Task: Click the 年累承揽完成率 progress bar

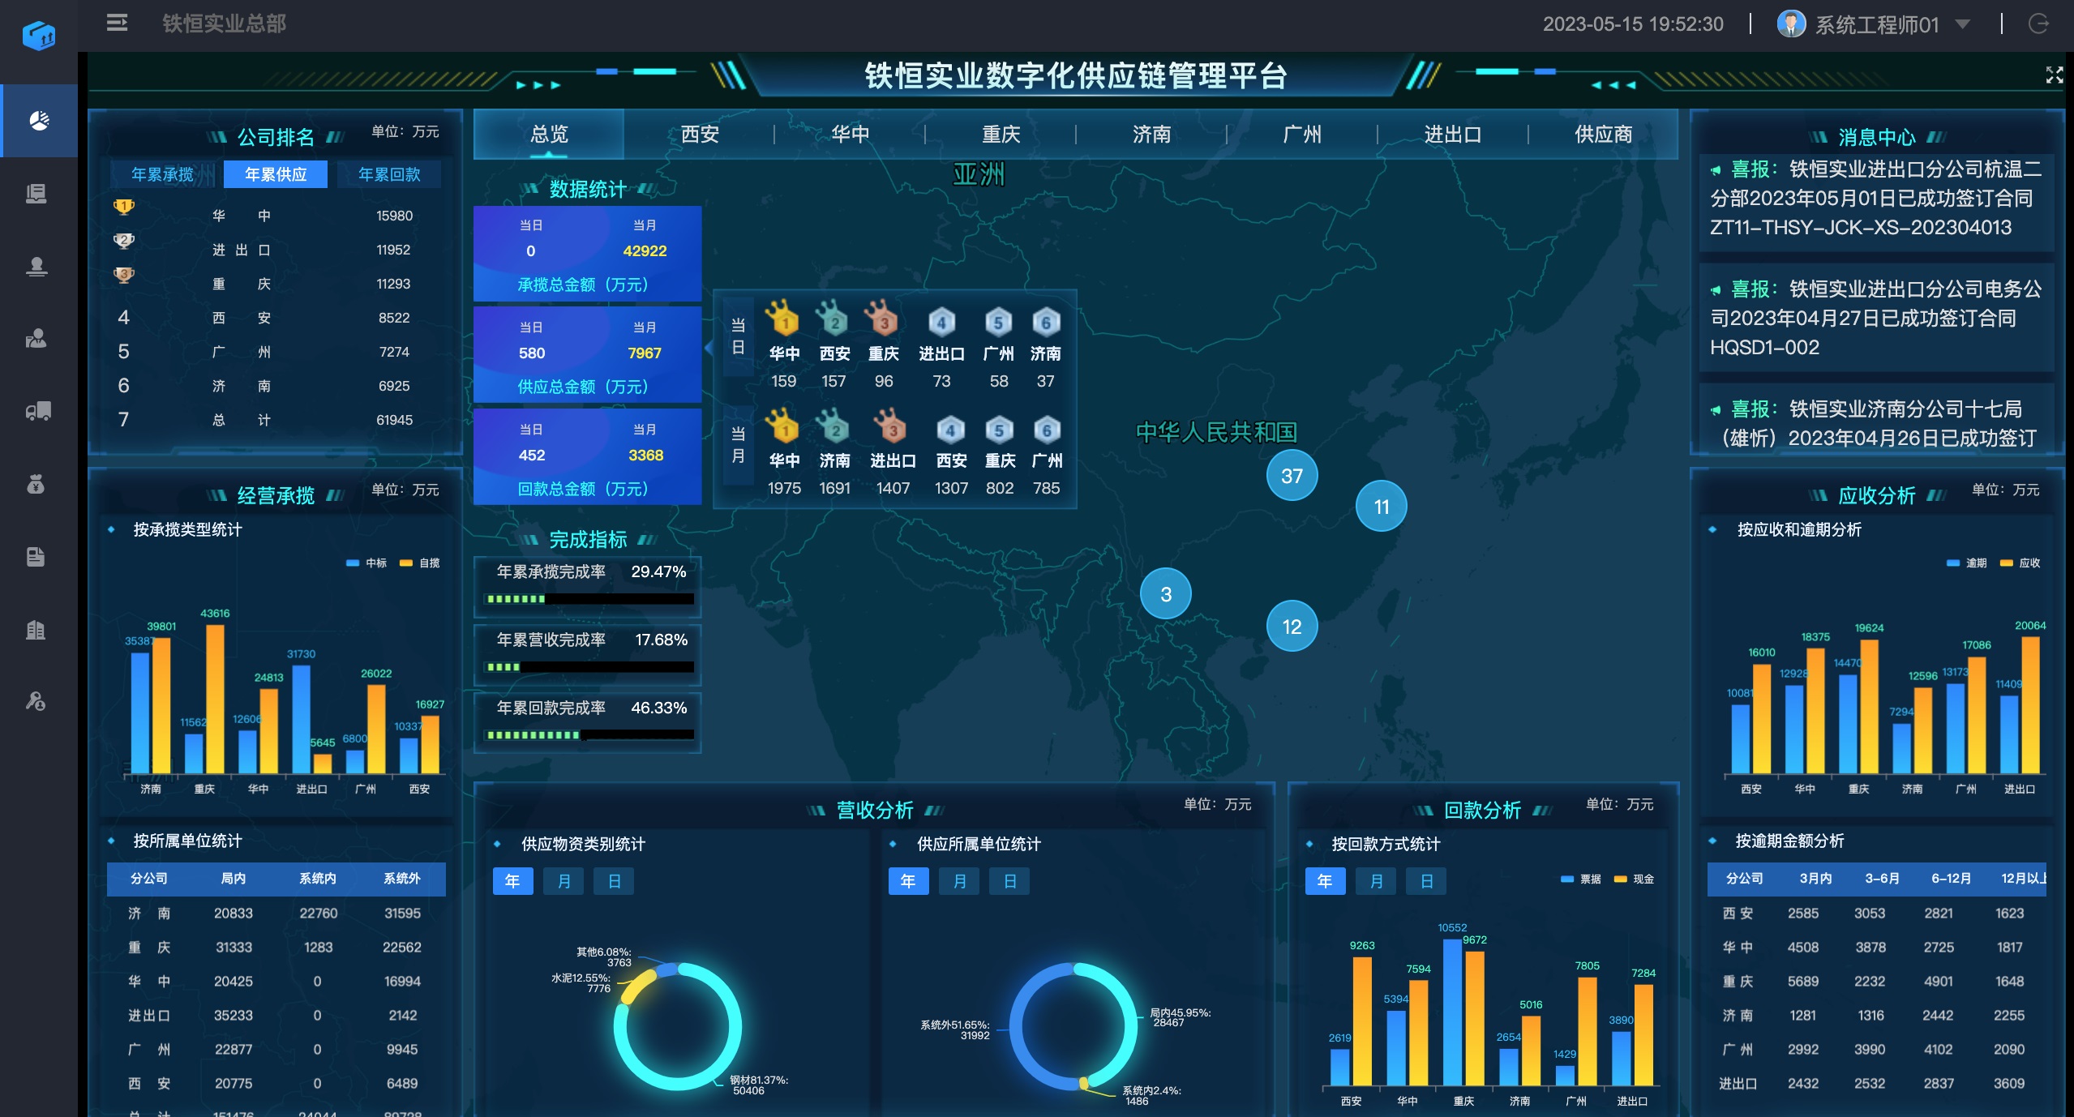Action: click(589, 599)
